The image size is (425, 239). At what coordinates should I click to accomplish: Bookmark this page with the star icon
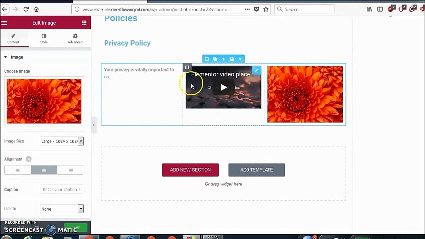tap(266, 9)
